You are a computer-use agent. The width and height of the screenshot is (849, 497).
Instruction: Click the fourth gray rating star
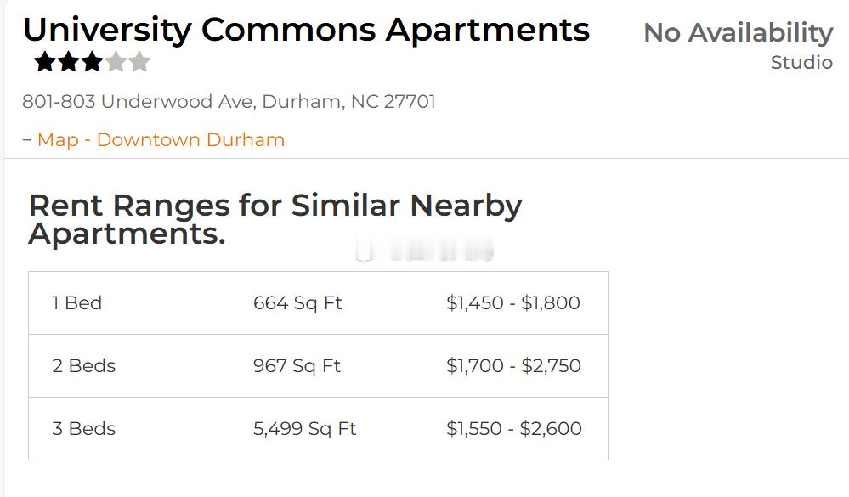pyautogui.click(x=116, y=62)
